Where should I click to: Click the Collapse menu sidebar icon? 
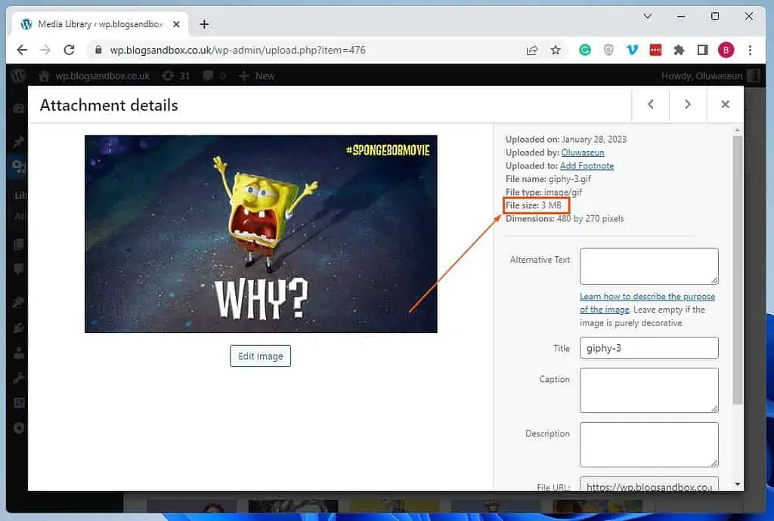click(x=19, y=428)
